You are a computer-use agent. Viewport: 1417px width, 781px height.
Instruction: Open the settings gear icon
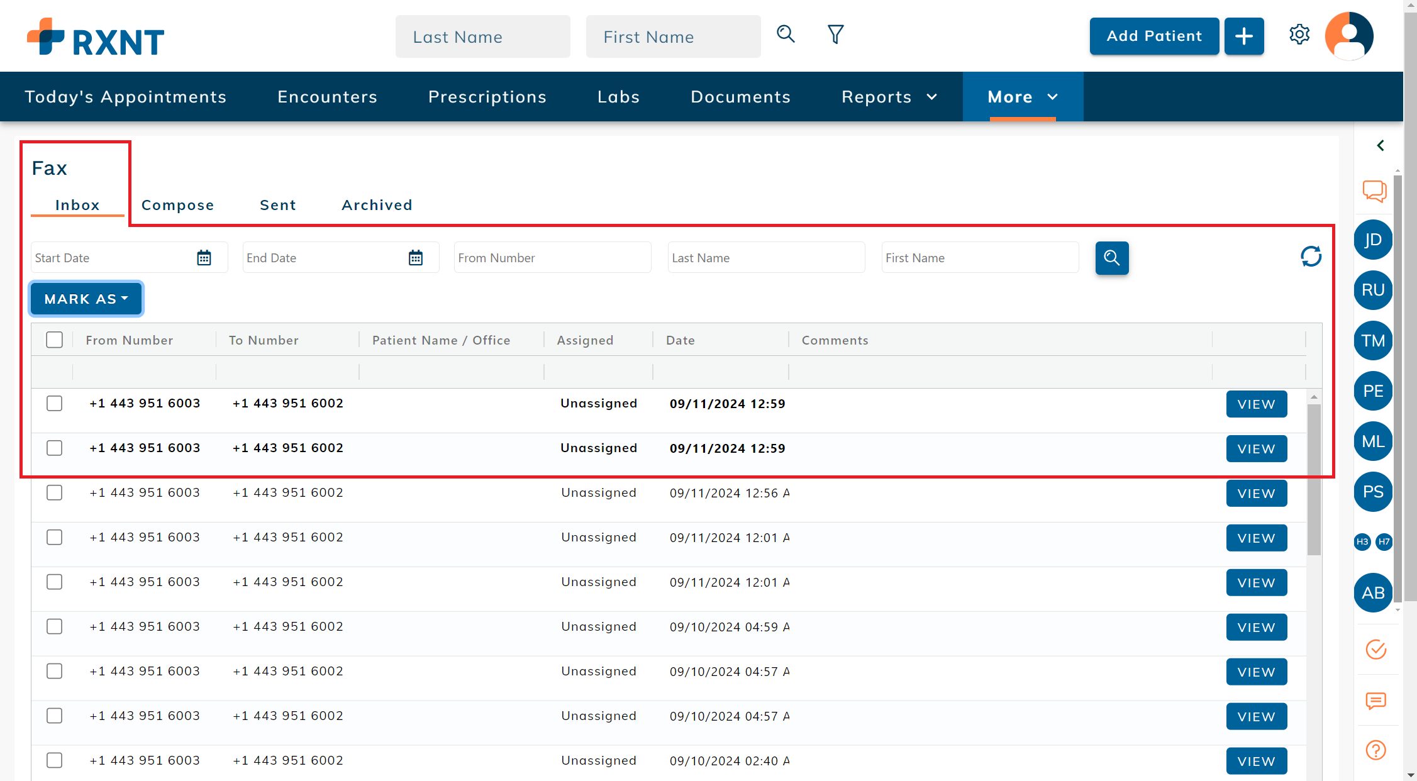click(1299, 35)
